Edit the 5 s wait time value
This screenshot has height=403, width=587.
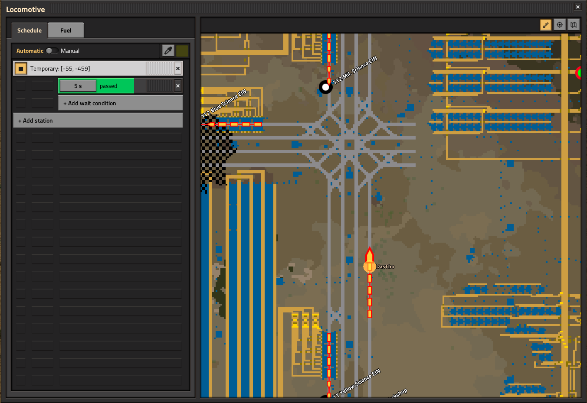(x=78, y=86)
